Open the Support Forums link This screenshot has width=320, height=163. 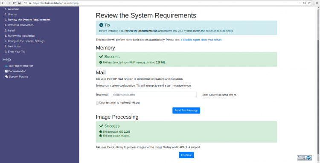pyautogui.click(x=18, y=76)
